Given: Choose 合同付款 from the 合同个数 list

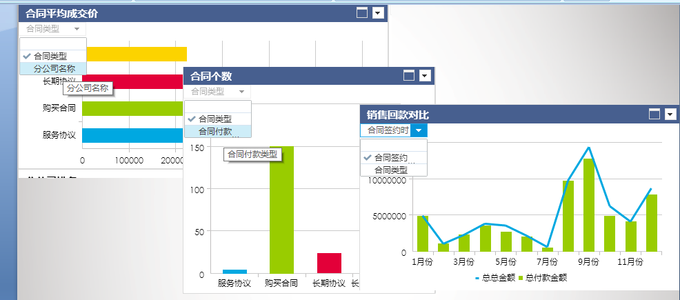Looking at the screenshot, I should [x=215, y=131].
